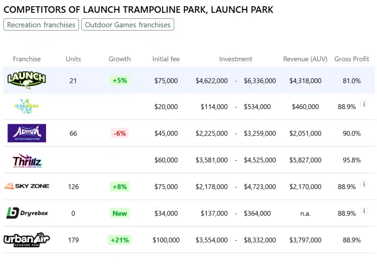This screenshot has width=377, height=267.
Task: Click the Launch trampoline park logo
Action: pos(27,80)
